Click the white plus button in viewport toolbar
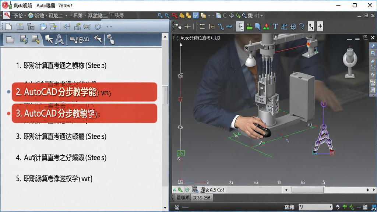377x212 pixels. [x=320, y=26]
